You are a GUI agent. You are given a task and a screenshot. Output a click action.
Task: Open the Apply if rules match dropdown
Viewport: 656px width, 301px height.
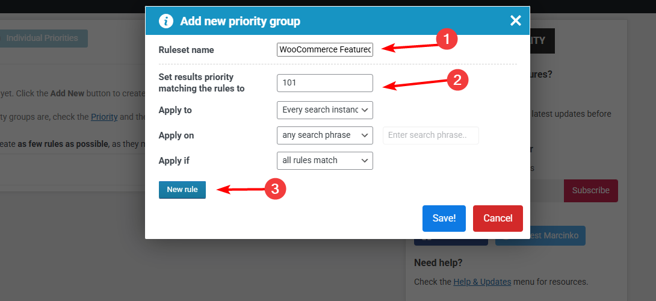tap(325, 161)
